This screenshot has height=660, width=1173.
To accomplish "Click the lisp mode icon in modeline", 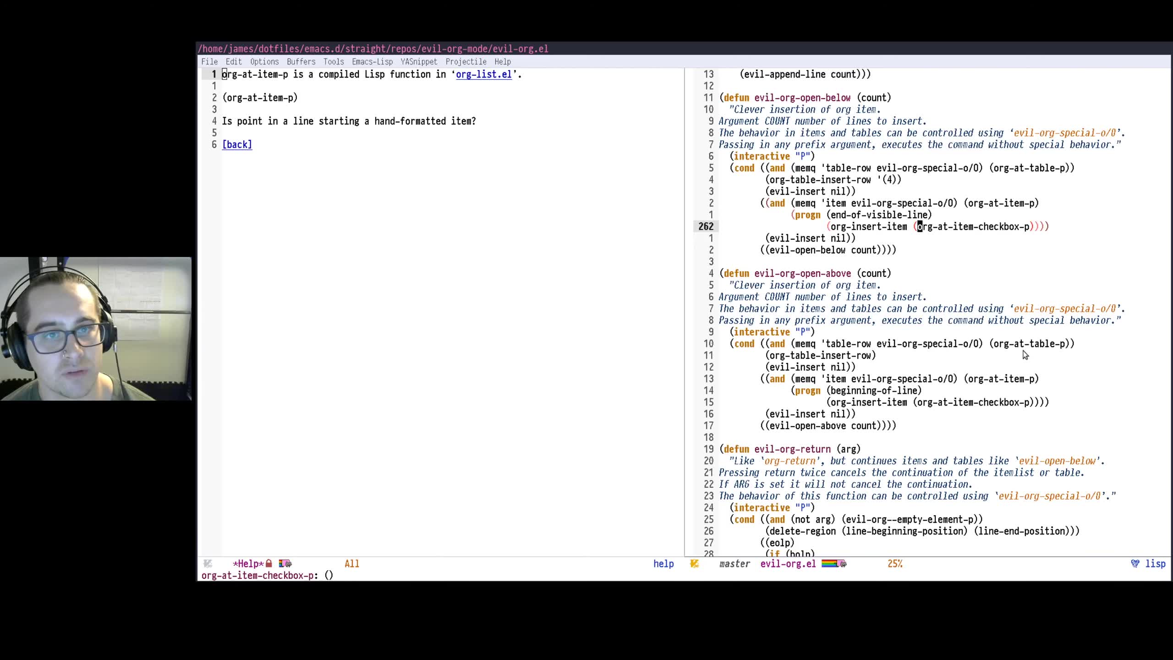I will [x=1135, y=564].
